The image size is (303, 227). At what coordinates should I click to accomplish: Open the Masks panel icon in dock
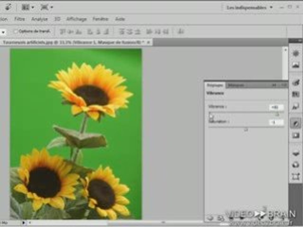[x=296, y=135]
